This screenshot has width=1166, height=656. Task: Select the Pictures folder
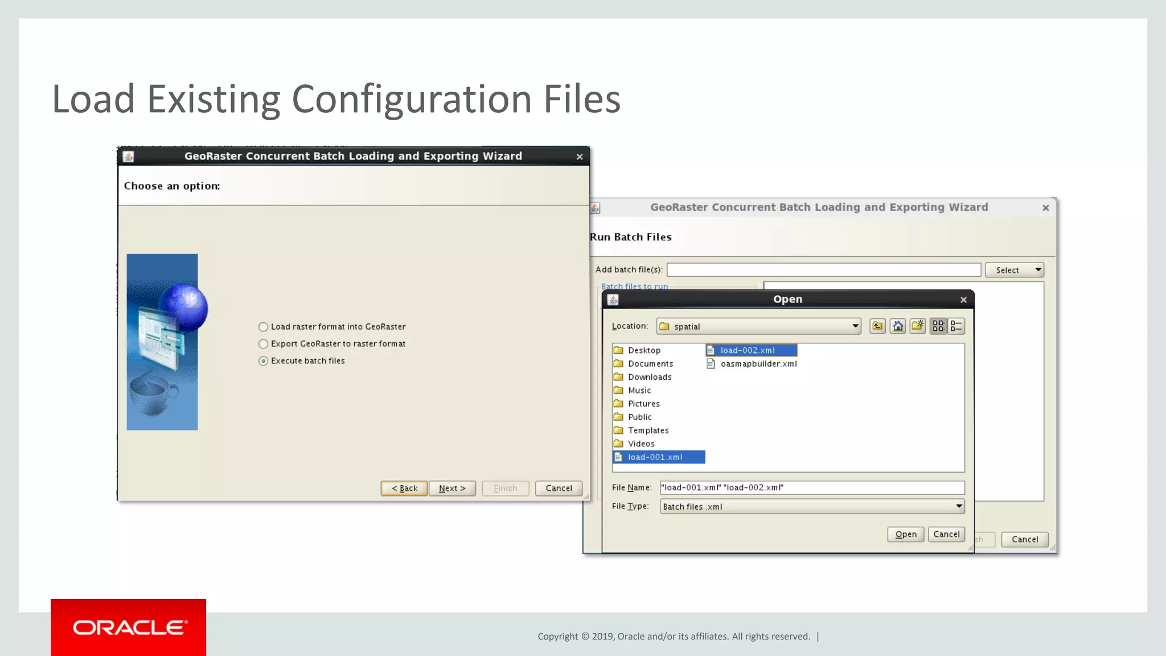pyautogui.click(x=637, y=404)
